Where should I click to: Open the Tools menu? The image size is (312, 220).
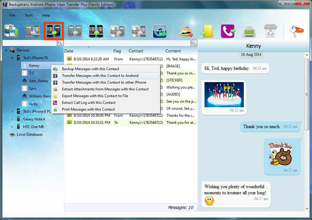click(x=29, y=15)
